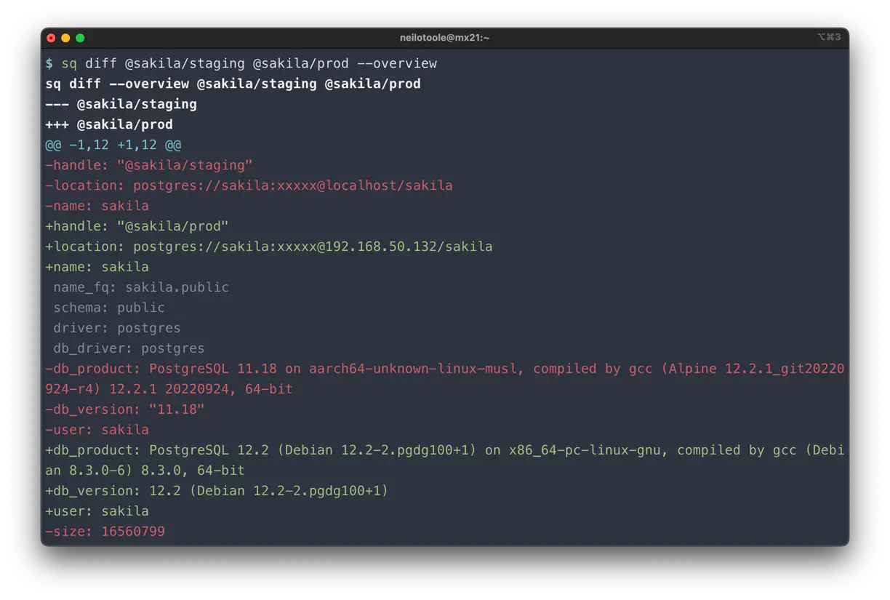Click the name_fq: sakila.public line
Screen dimensions: 890x600
point(141,287)
